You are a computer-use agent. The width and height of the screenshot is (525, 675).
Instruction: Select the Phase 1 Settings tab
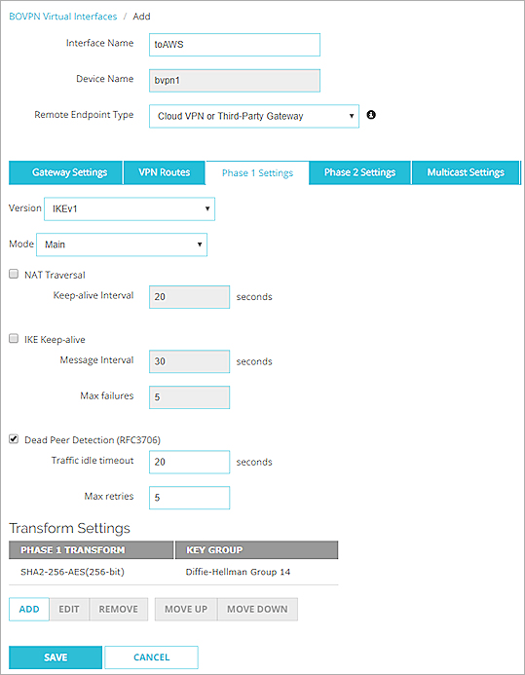coord(257,173)
